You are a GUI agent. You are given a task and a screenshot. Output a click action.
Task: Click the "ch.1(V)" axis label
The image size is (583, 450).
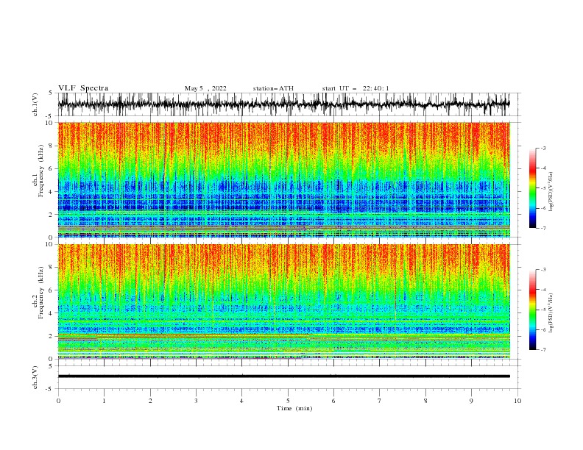(35, 104)
